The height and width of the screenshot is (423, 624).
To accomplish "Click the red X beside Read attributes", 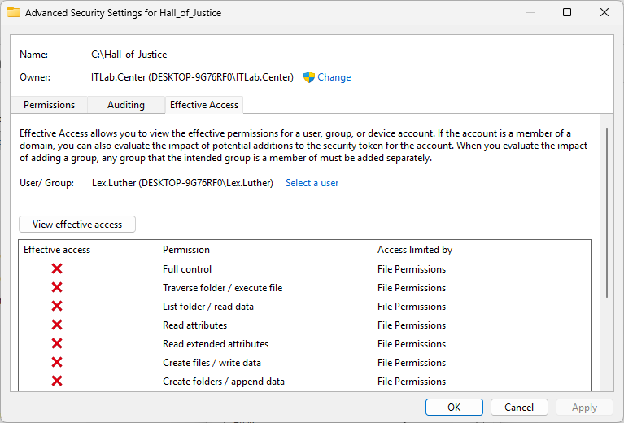I will (57, 325).
